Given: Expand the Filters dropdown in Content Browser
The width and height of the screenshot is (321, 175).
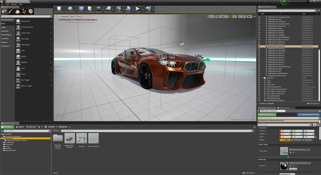Looking at the screenshot, I should click(57, 130).
